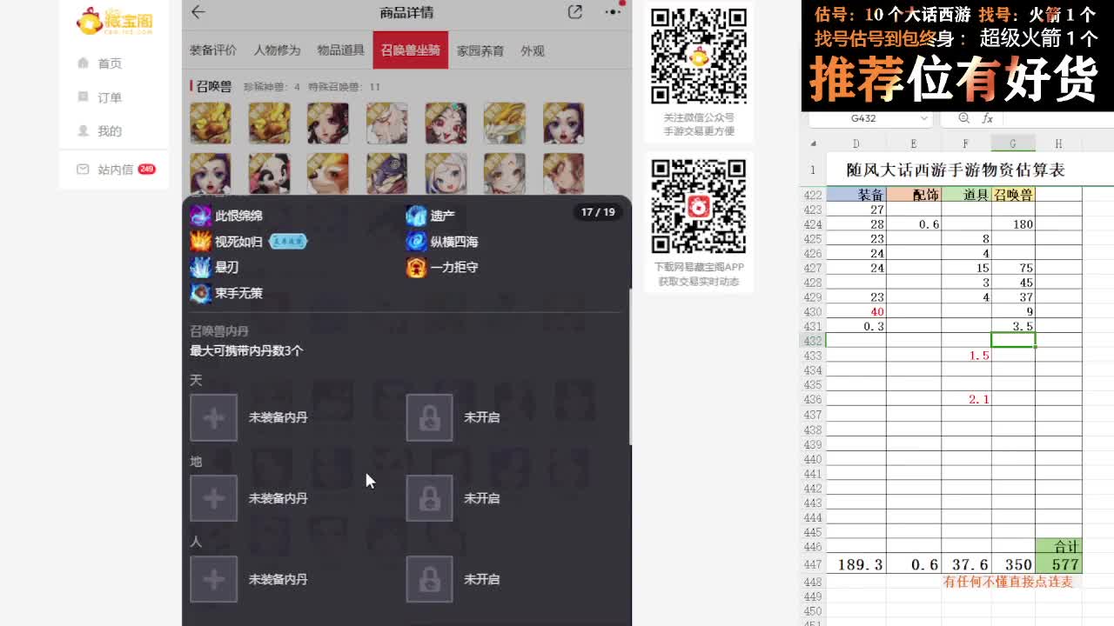
Task: Tap the plus slot to equip 人 内丹
Action: tap(213, 579)
